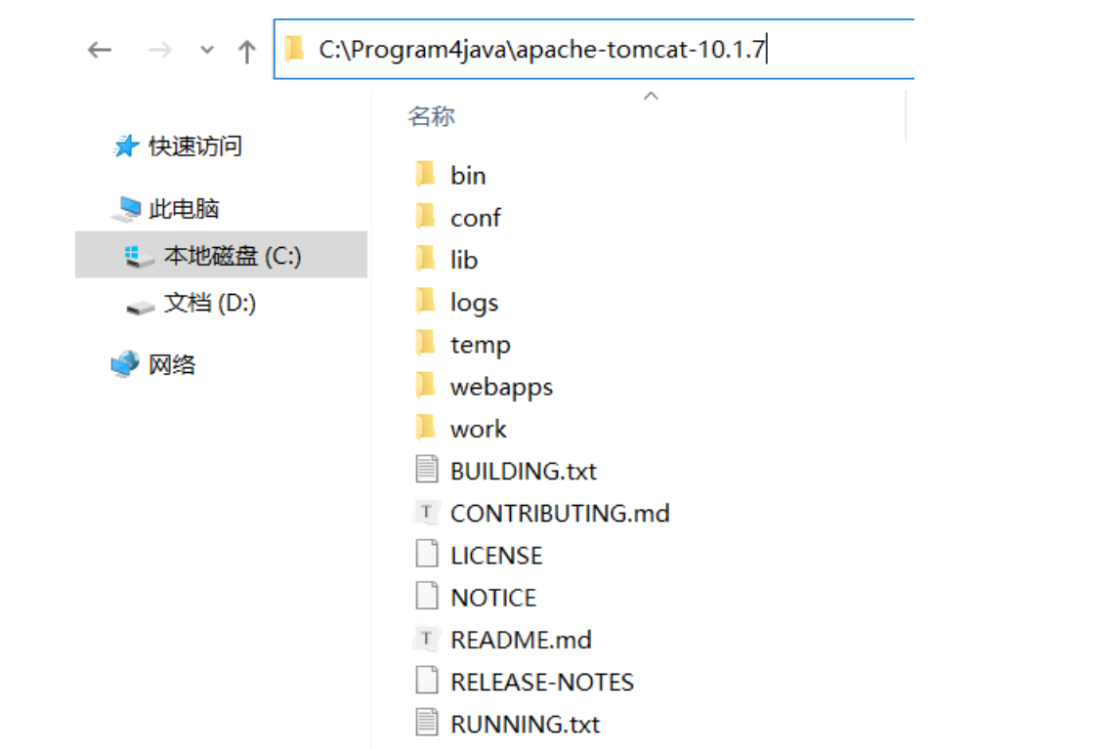Go forward with the right arrow button
The width and height of the screenshot is (1100, 749).
coord(160,50)
